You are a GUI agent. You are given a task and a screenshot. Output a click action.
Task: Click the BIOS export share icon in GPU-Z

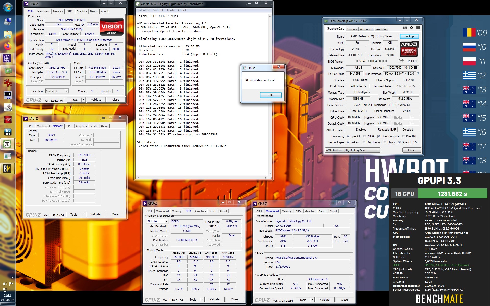(401, 61)
